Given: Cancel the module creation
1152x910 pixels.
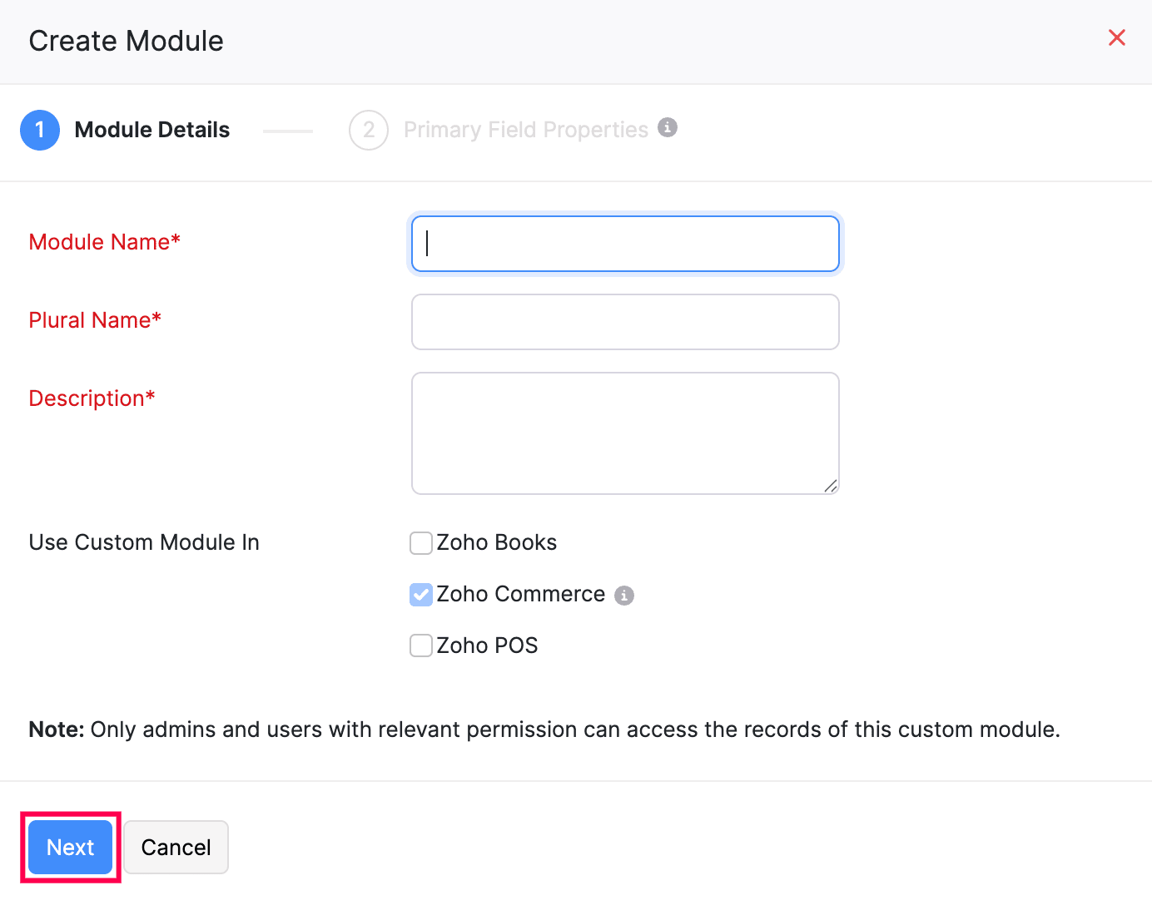Looking at the screenshot, I should pos(176,847).
